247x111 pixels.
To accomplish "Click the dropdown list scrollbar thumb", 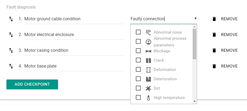I will pyautogui.click(x=194, y=44).
